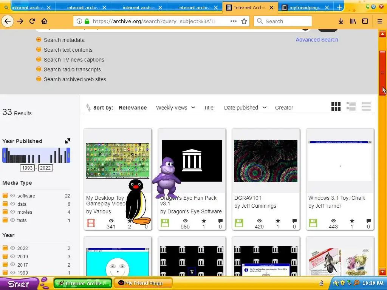387x290 pixels.
Task: Toggle the browser sidebar icon
Action: coord(365,21)
